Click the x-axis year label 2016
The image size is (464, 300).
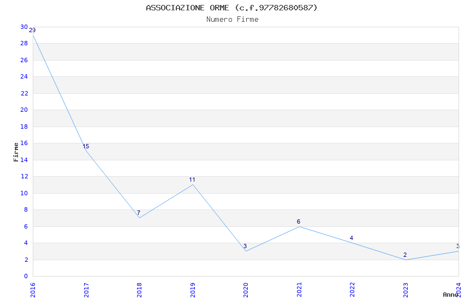(x=33, y=290)
